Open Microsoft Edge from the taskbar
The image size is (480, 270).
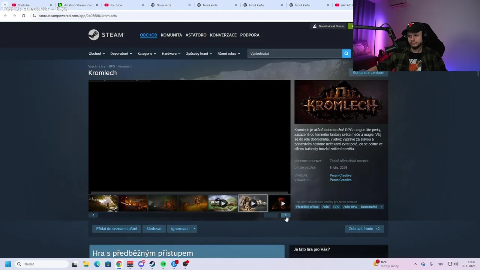(x=97, y=264)
